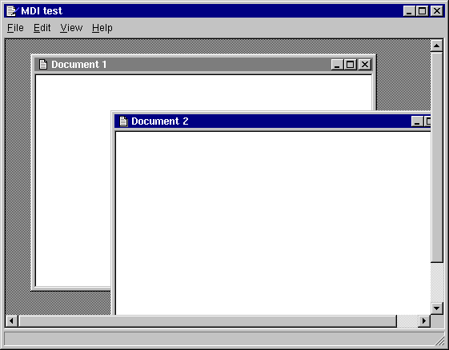Click the Document 1 window icon

(x=43, y=65)
